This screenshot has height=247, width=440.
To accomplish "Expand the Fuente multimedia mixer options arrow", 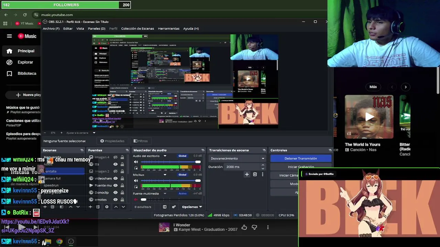I will click(x=165, y=193).
